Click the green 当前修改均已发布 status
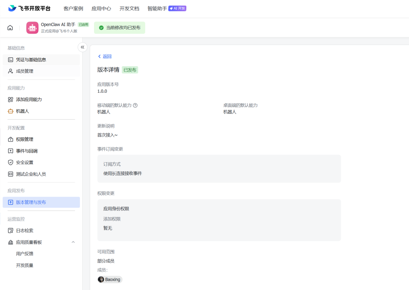This screenshot has height=290, width=409. point(120,28)
